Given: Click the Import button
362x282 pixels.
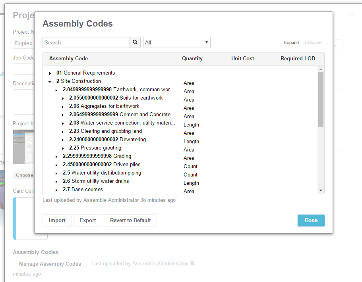Looking at the screenshot, I should point(57,220).
